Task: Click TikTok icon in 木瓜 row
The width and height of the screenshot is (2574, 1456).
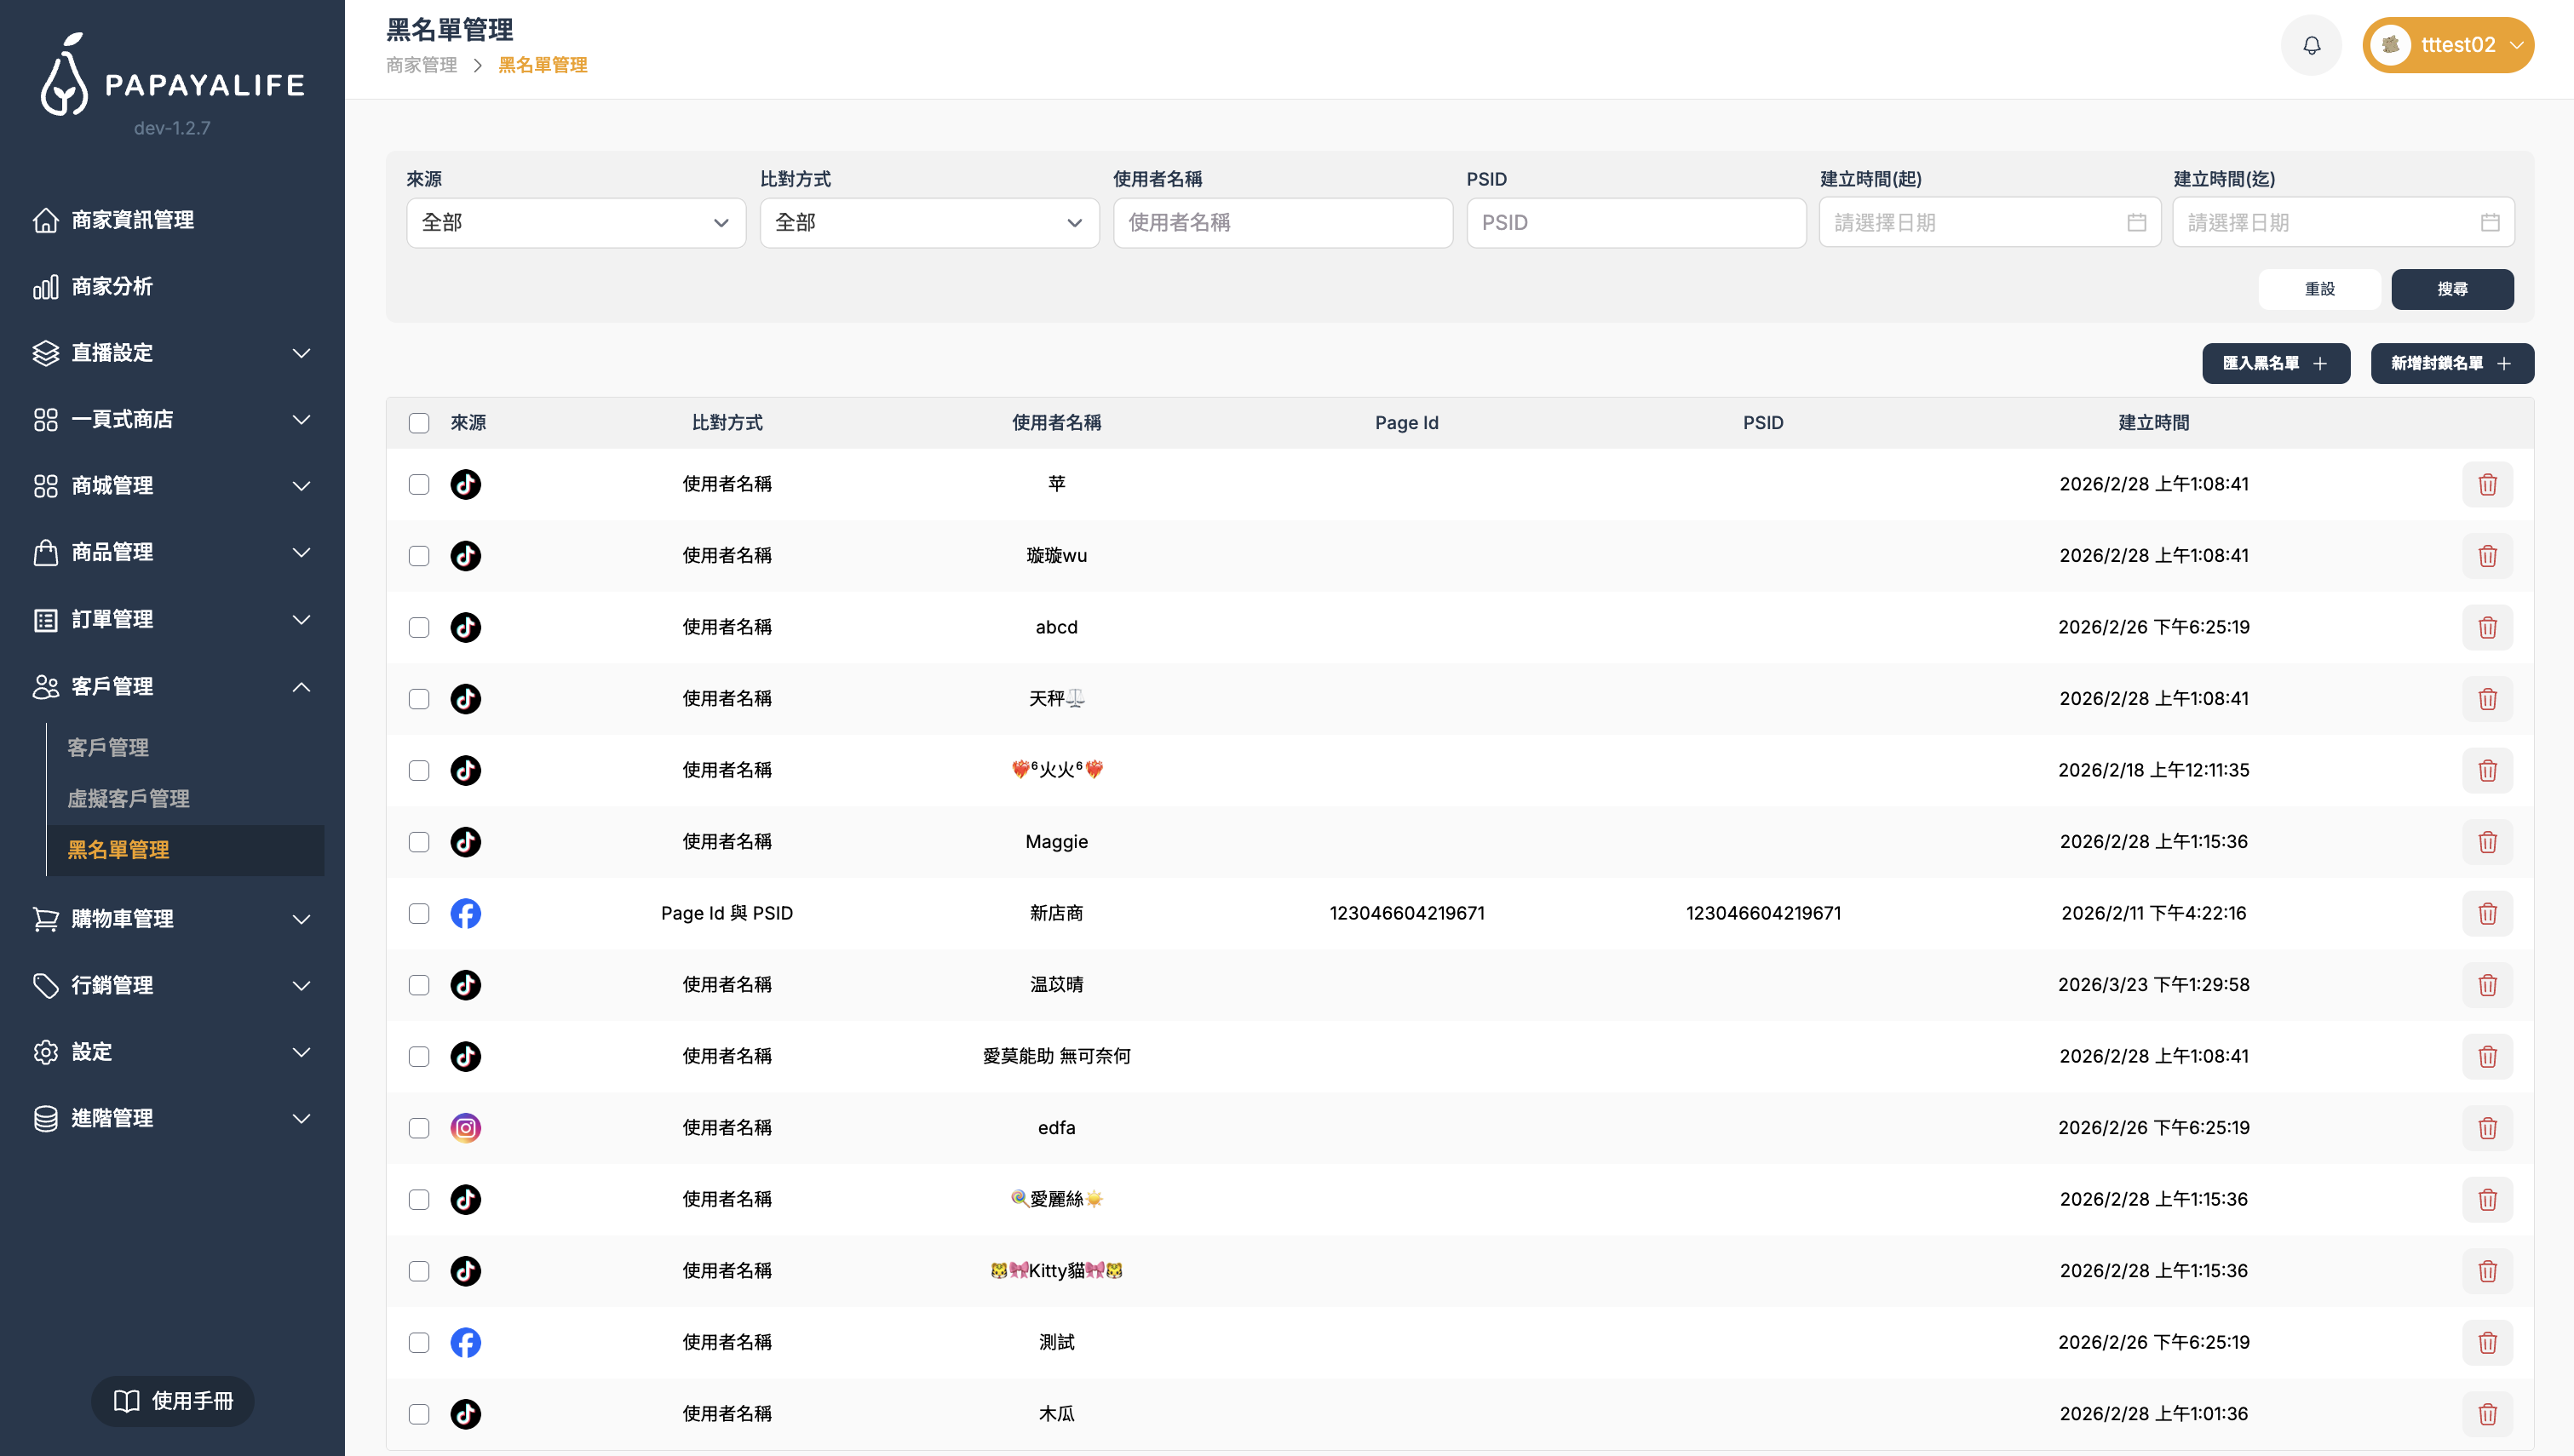Action: 465,1414
